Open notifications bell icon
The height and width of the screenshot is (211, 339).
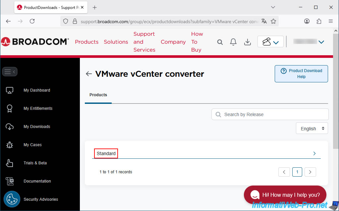tap(233, 42)
